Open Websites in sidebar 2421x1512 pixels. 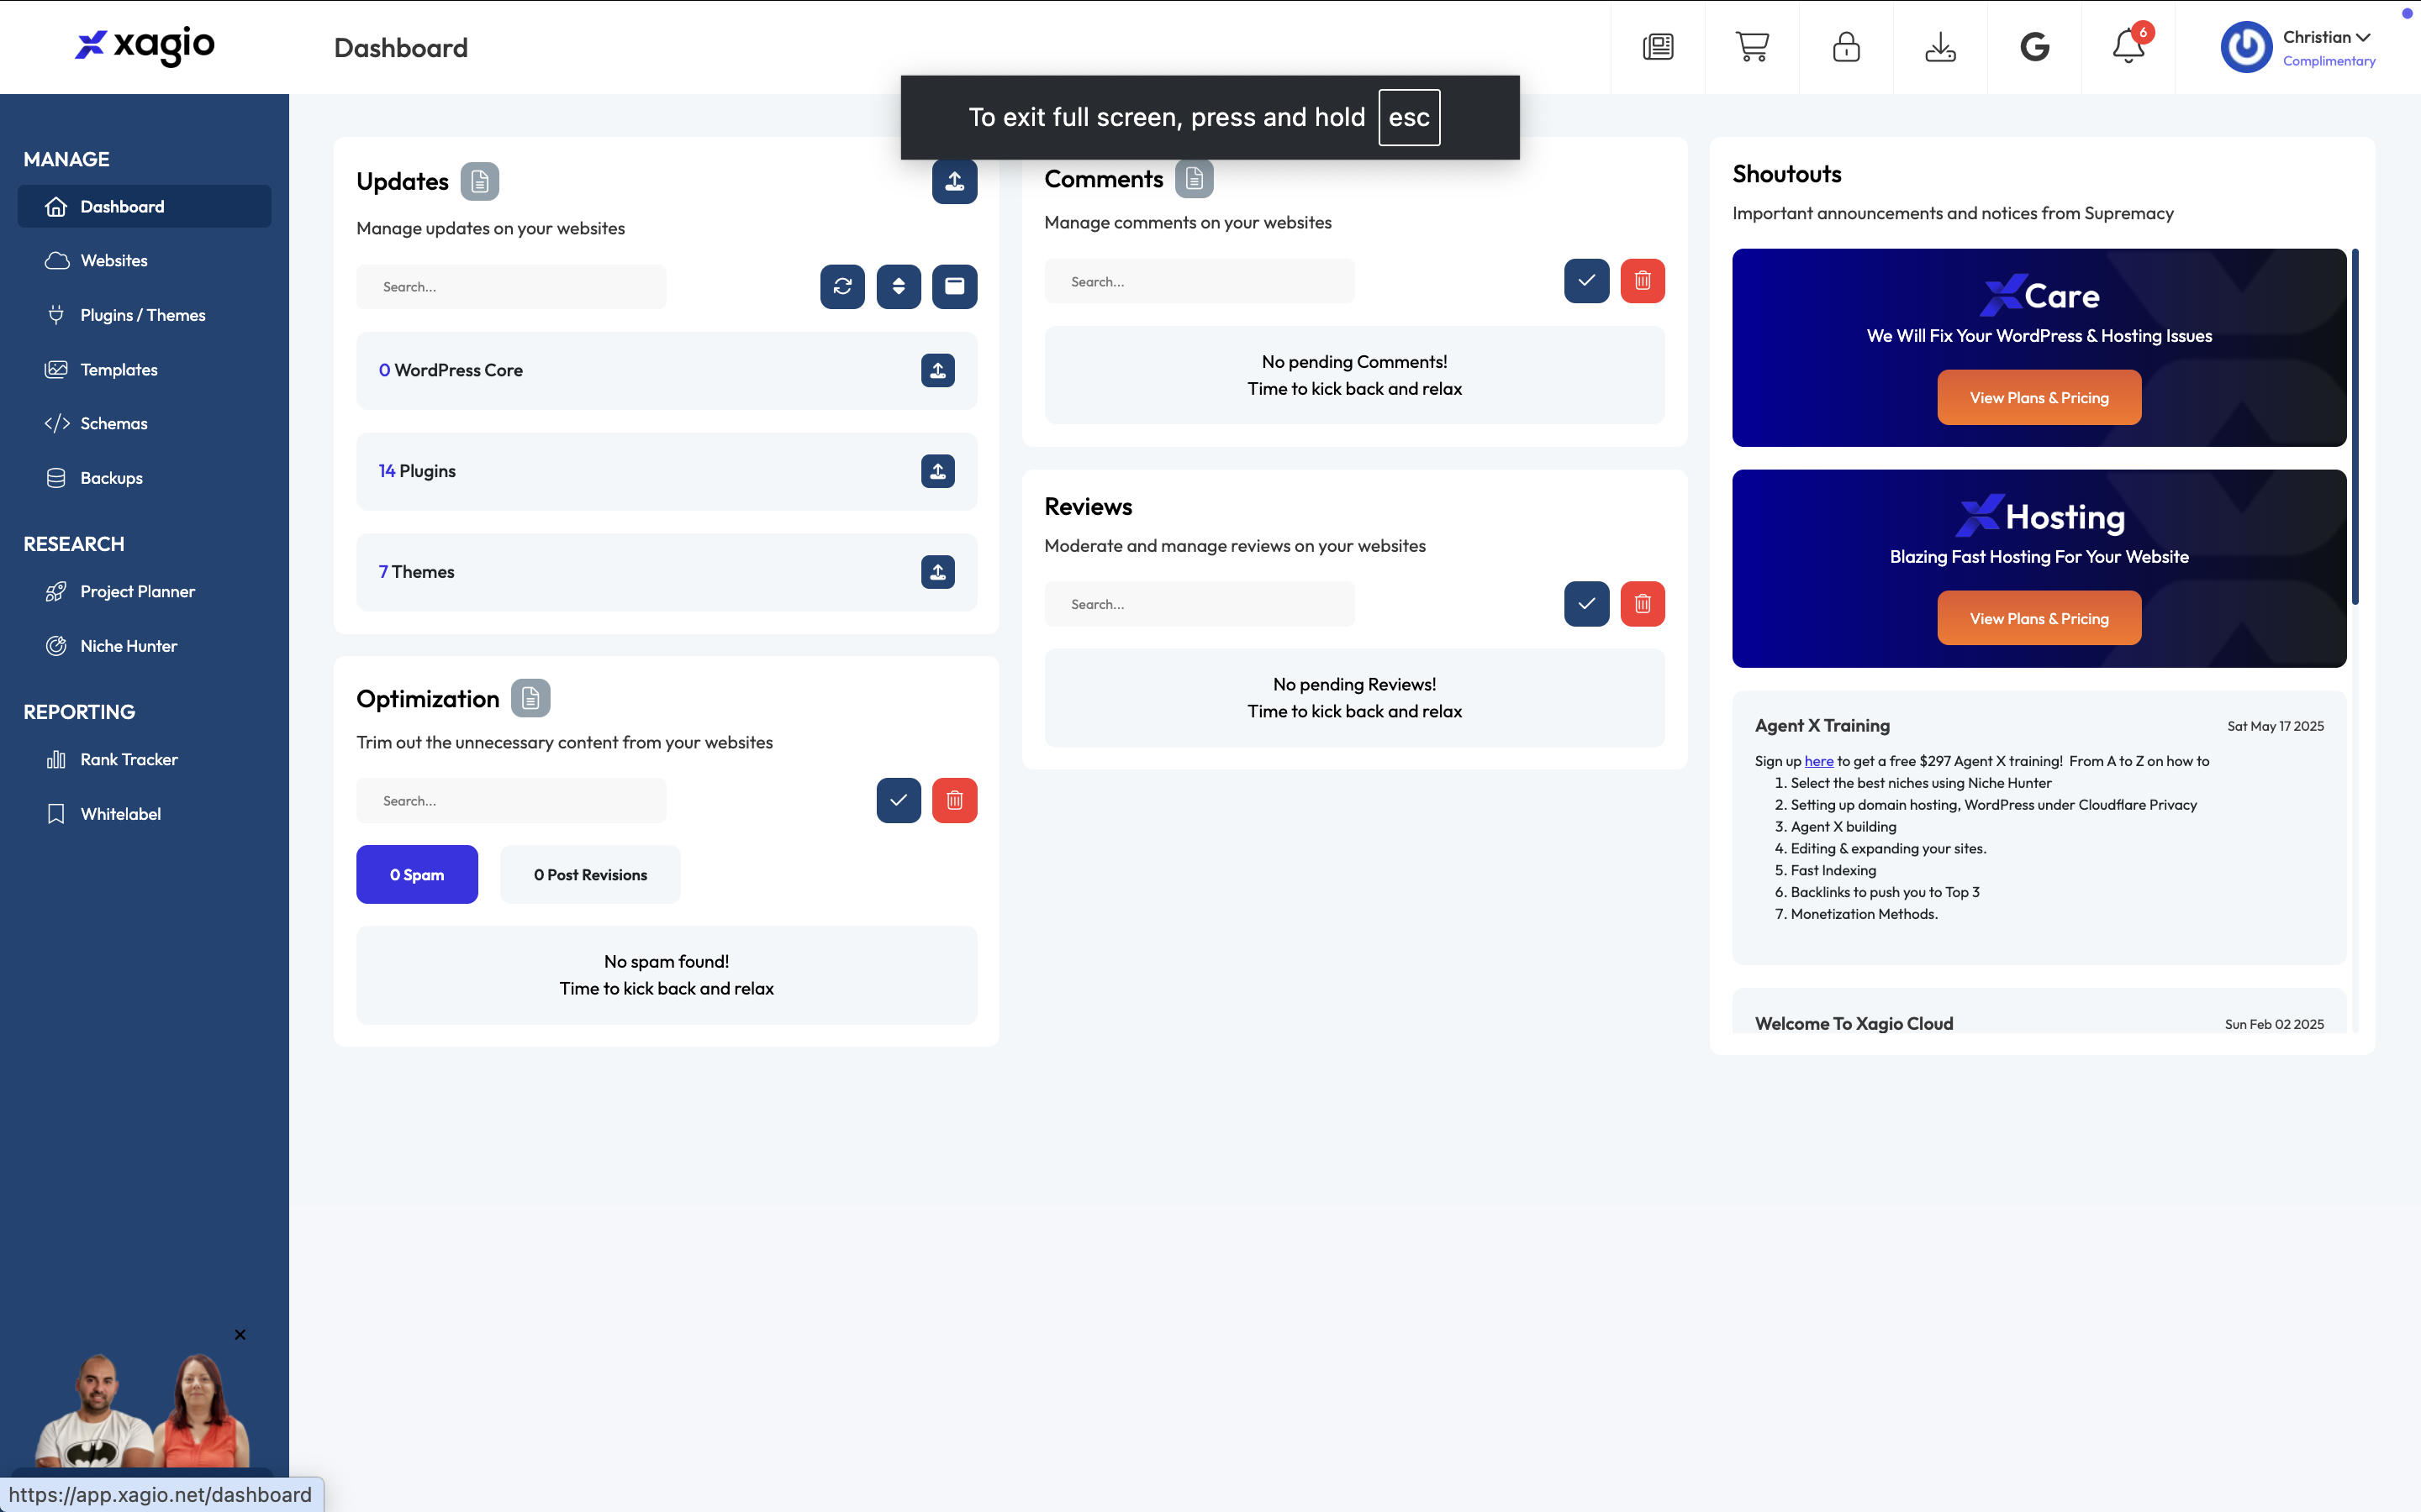coord(144,260)
